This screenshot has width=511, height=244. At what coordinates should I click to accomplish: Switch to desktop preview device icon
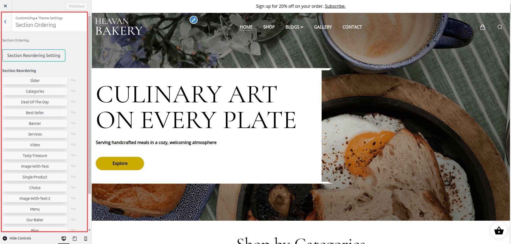(x=64, y=238)
